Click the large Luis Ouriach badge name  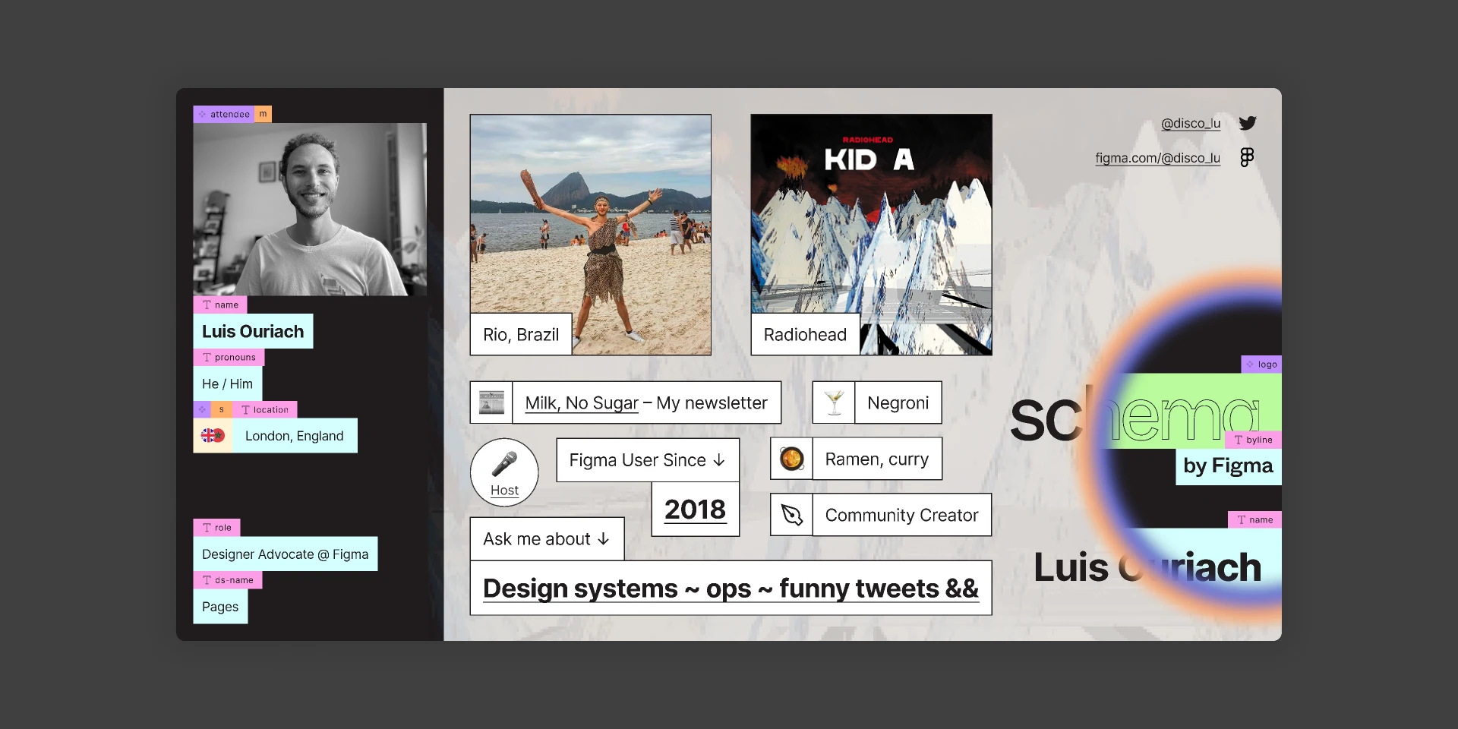coord(1147,567)
